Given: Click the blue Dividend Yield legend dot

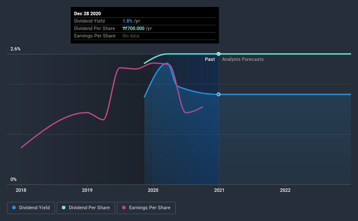Looking at the screenshot, I should 14,208.
